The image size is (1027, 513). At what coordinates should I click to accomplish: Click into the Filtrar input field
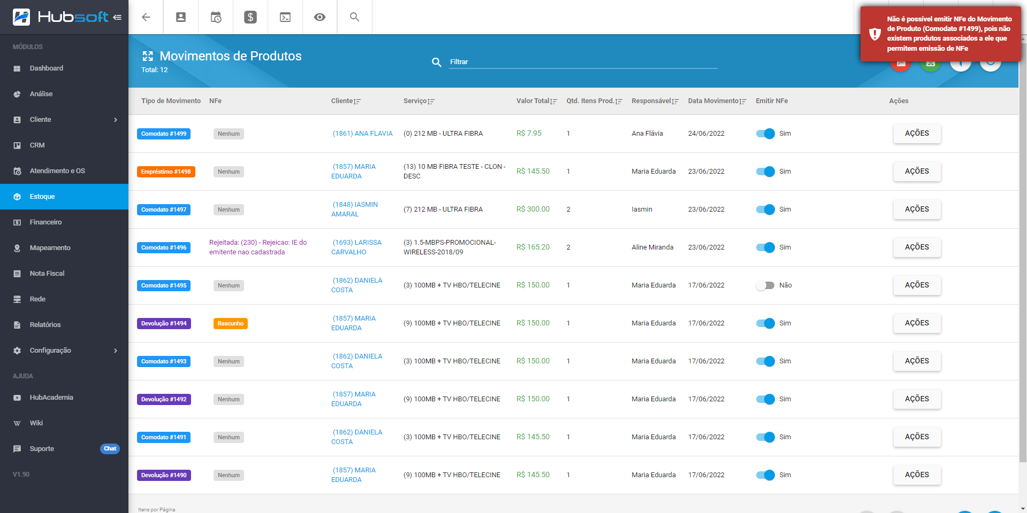point(583,62)
